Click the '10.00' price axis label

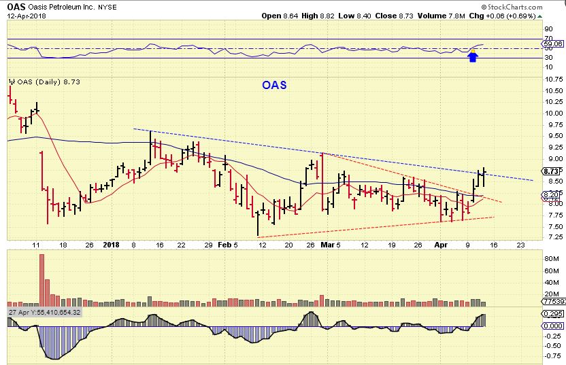(x=554, y=114)
